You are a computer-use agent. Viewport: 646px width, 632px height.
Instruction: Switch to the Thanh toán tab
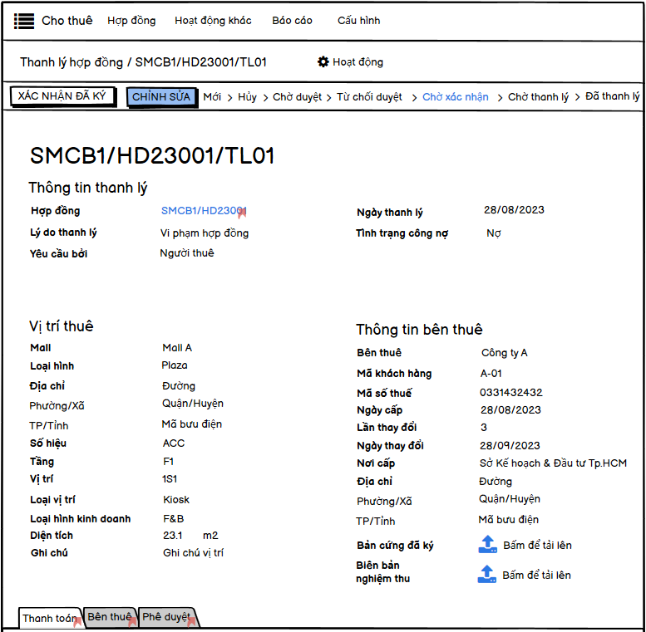click(50, 618)
